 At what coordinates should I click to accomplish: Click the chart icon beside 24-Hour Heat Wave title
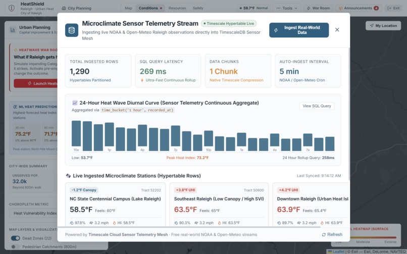point(75,103)
